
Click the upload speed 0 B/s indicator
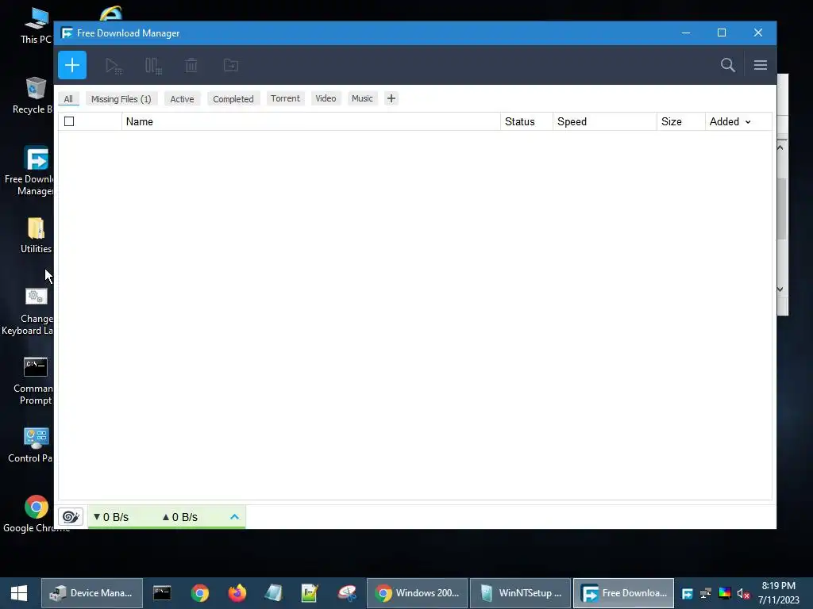(180, 517)
